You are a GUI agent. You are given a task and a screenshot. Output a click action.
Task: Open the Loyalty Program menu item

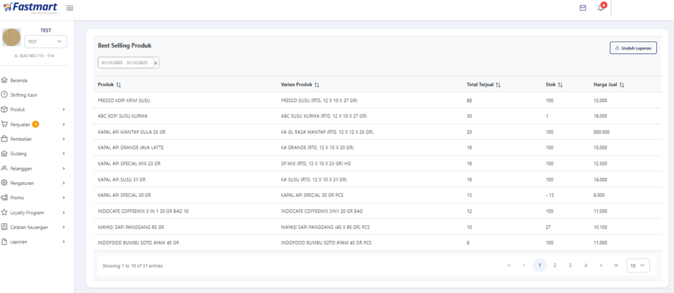34,213
